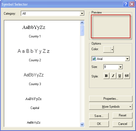The width and height of the screenshot is (136, 131).
Task: Select the Country 1 text symbol
Action: coord(34,31)
